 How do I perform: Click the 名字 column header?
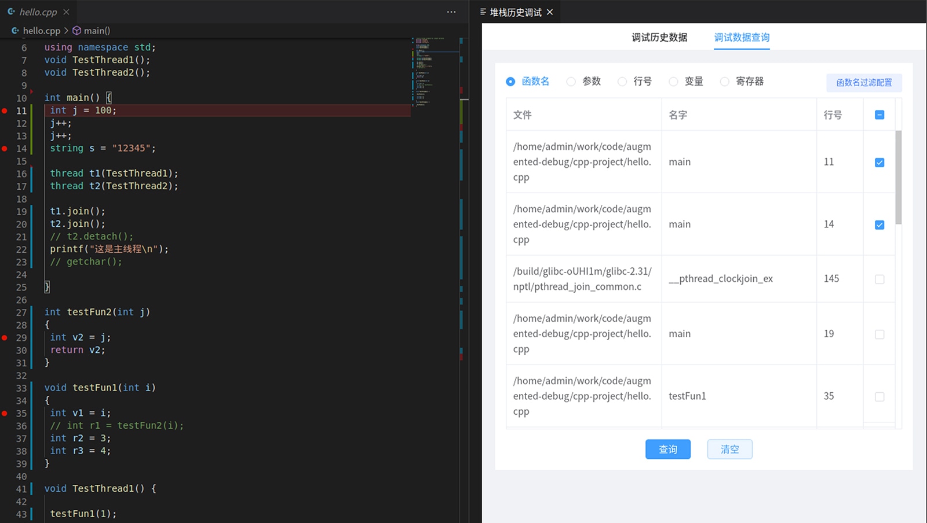[x=739, y=115]
